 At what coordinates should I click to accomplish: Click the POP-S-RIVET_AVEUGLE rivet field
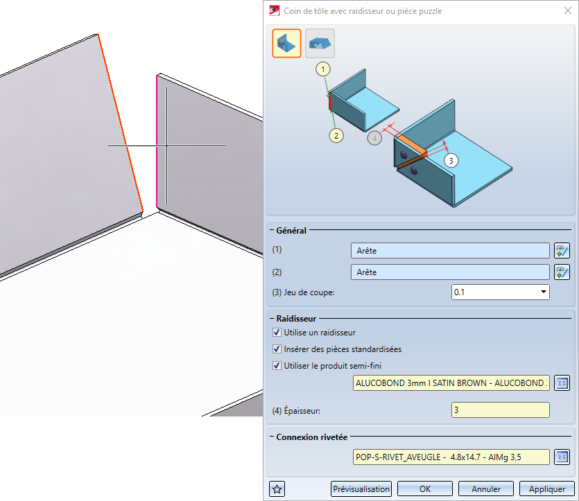[451, 457]
